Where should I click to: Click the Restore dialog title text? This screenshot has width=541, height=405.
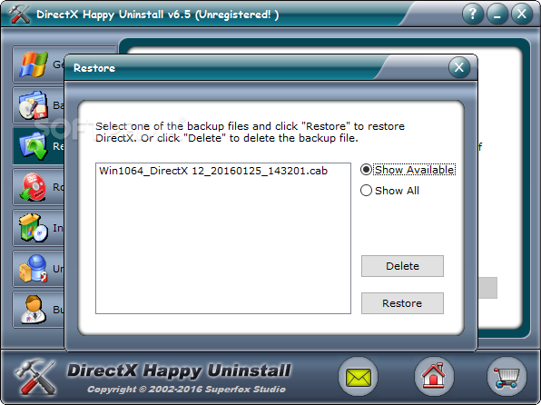click(94, 68)
